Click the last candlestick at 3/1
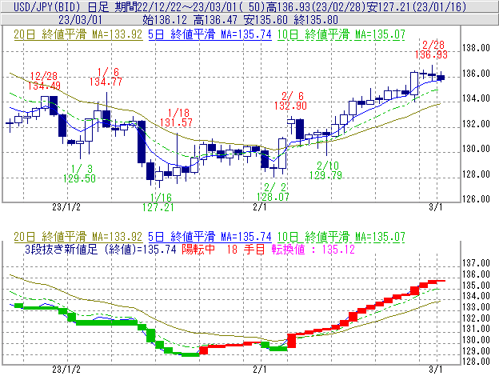 click(x=441, y=78)
